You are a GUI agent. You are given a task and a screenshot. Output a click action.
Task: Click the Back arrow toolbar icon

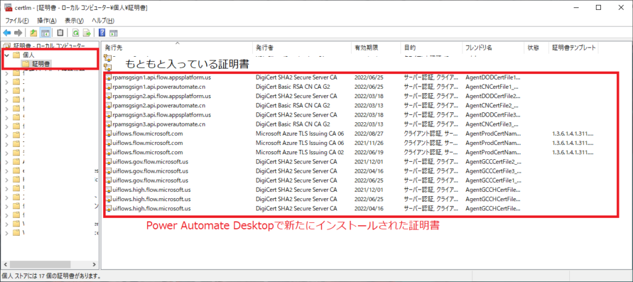pos(7,33)
